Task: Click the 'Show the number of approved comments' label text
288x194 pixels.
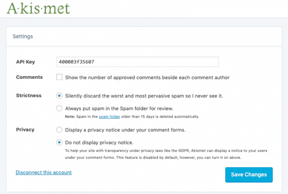Action: coord(147,77)
